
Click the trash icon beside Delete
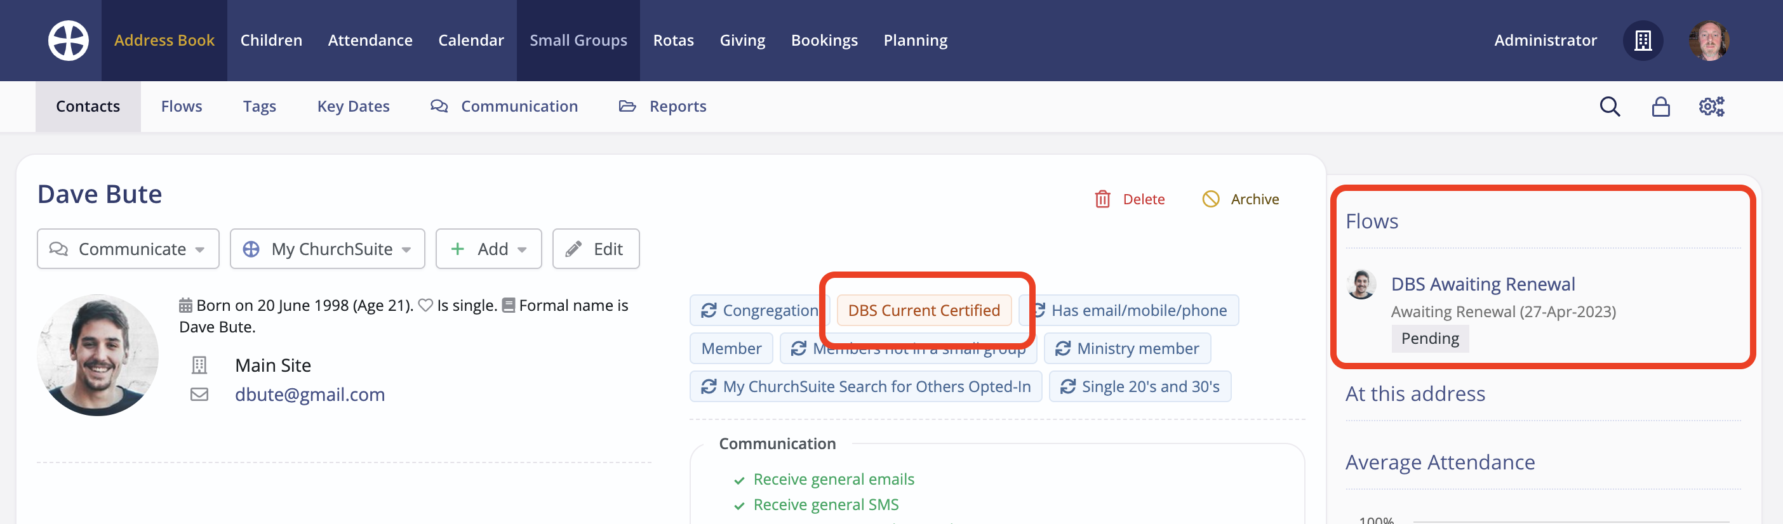(1102, 199)
